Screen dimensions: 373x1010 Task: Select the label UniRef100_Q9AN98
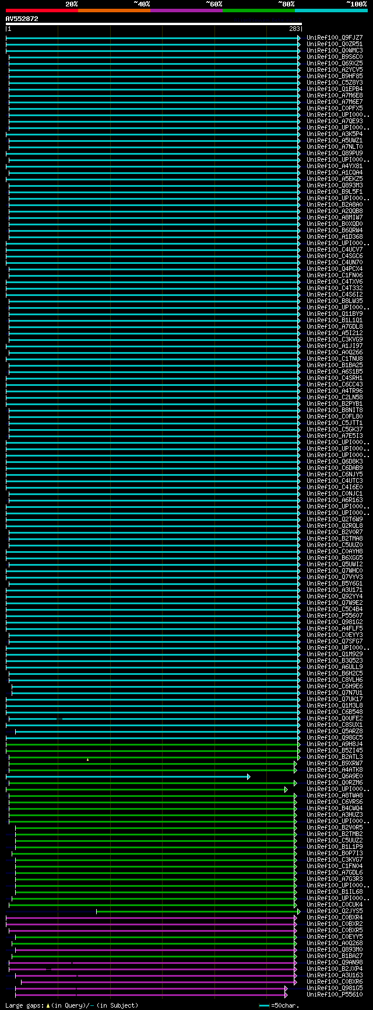click(335, 962)
